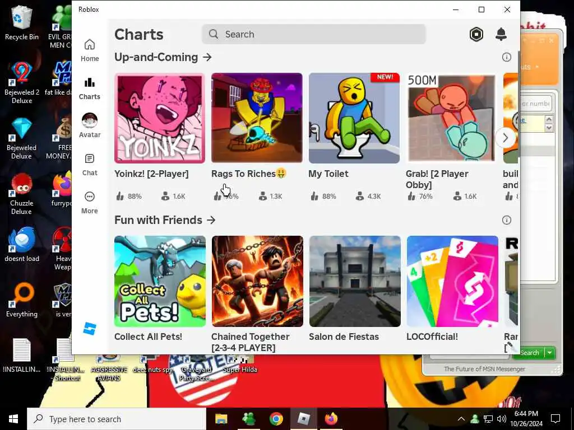Open the Robux balance icon
Viewport: 574px width, 430px height.
476,34
